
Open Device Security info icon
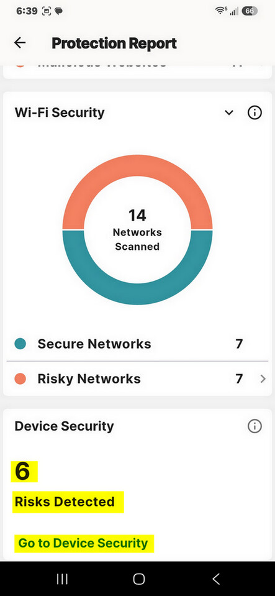click(255, 426)
